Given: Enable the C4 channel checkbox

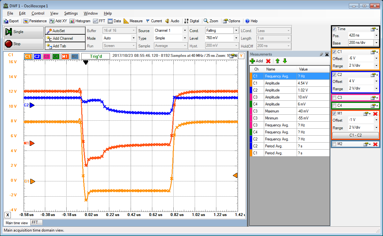Looking at the screenshot, I should [334, 105].
